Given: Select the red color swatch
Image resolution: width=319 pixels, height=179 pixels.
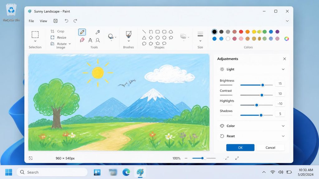Looking at the screenshot, I should pos(241,32).
